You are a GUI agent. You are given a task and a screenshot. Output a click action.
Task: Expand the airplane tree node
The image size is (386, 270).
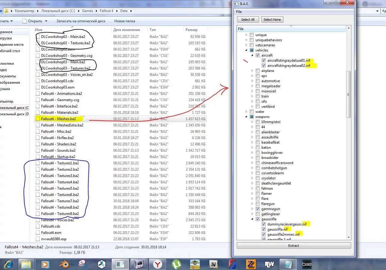[x=252, y=71]
